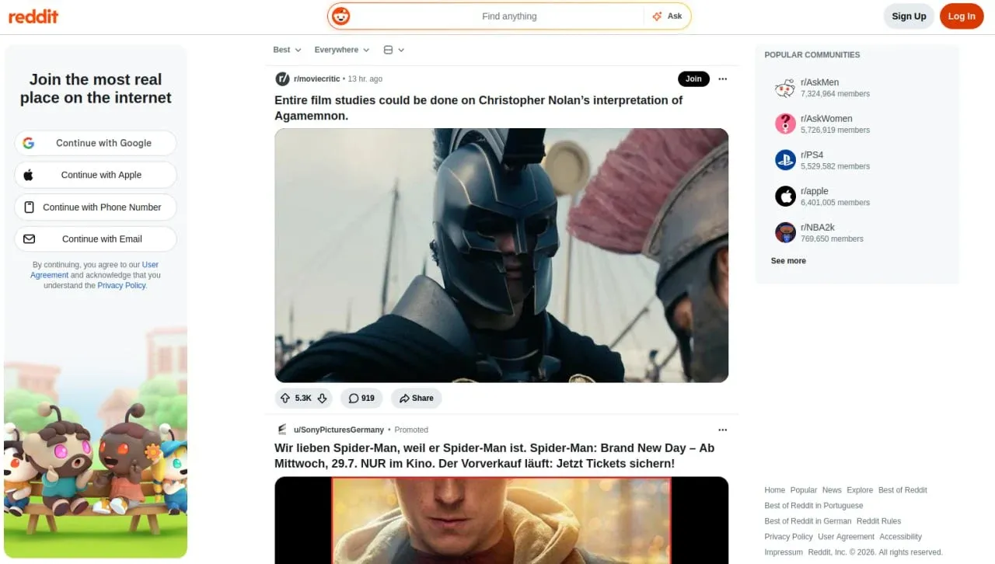Viewport: 995px width, 564px height.
Task: Open the footer Privacy Policy link
Action: 788,537
